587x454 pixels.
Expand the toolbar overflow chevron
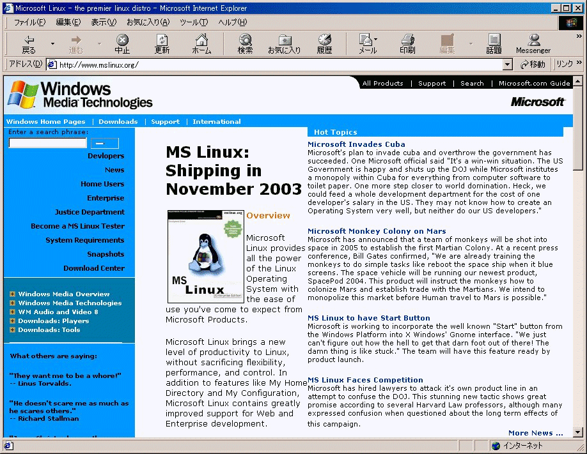pyautogui.click(x=579, y=36)
